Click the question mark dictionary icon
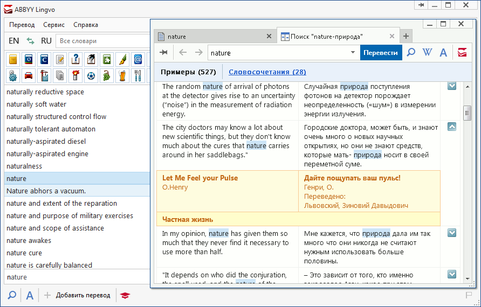This screenshot has width=481, height=307. tap(75, 59)
